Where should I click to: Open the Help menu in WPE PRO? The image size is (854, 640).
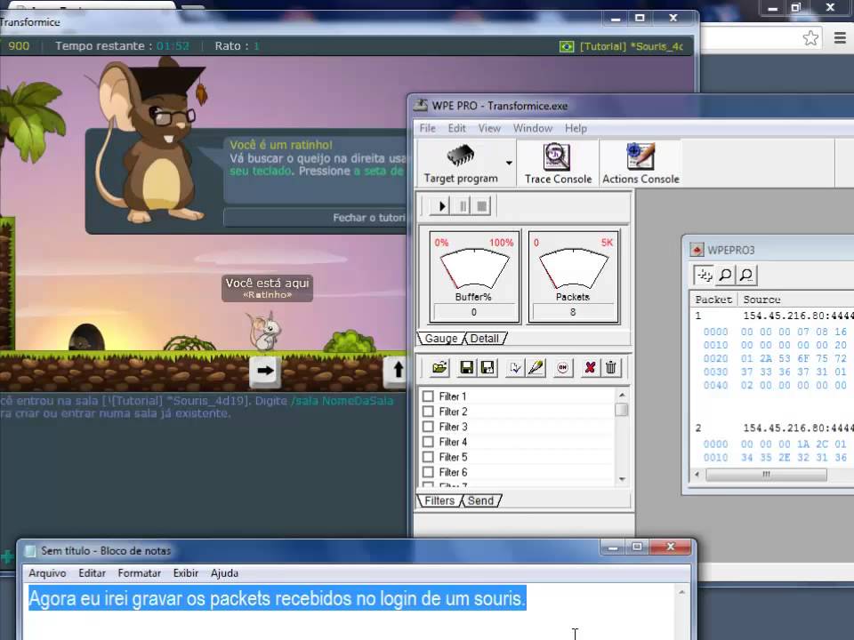576,128
